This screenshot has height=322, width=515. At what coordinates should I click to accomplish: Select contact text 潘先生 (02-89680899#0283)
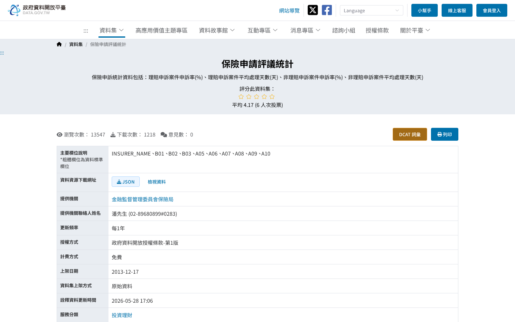pos(144,214)
